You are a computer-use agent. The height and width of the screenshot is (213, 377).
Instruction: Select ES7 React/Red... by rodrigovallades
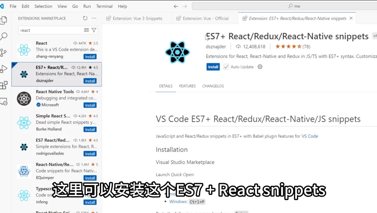pyautogui.click(x=57, y=147)
